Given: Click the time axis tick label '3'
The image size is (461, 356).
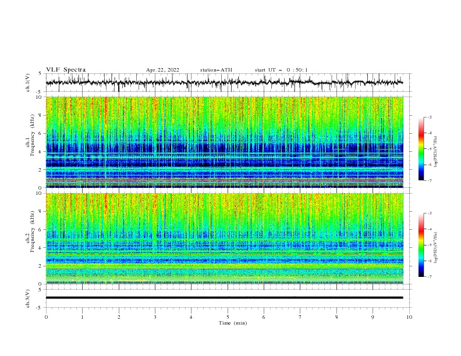Looking at the screenshot, I should pos(155,317).
